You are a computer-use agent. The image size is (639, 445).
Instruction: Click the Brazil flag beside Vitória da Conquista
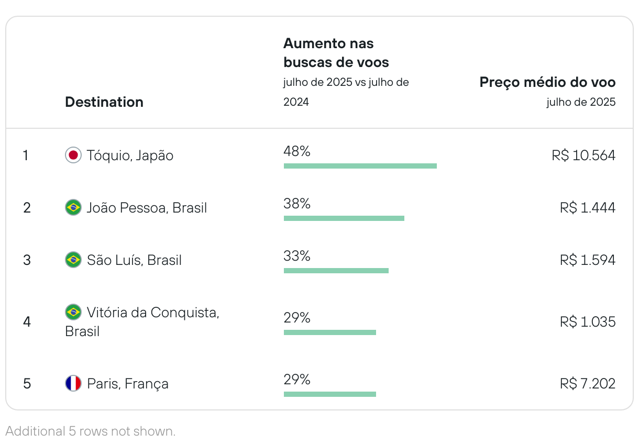[73, 313]
